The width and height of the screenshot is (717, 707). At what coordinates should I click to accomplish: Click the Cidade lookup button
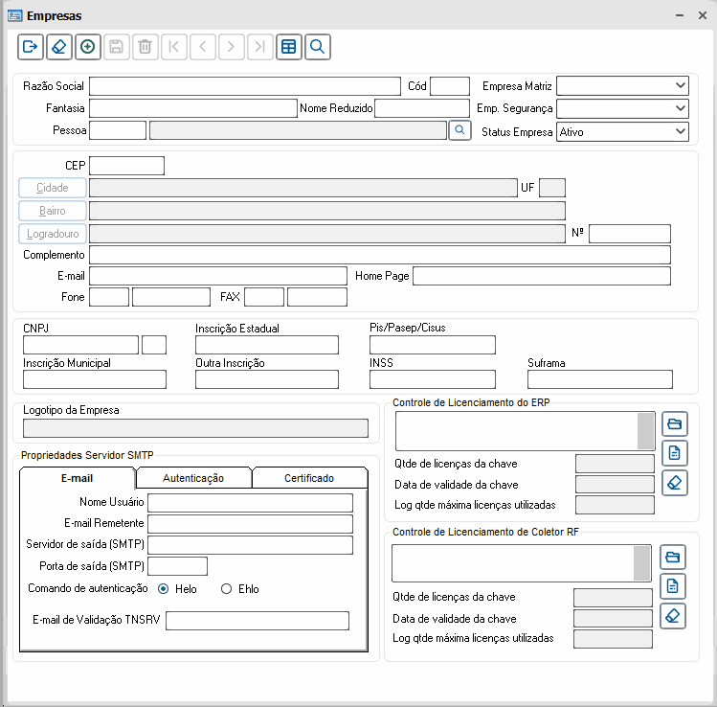pyautogui.click(x=53, y=188)
